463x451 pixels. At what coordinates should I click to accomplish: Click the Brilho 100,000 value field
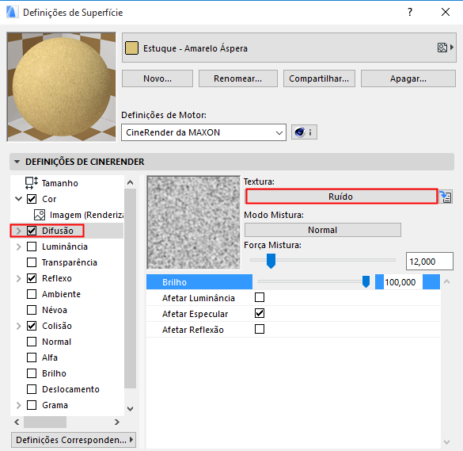pyautogui.click(x=403, y=282)
